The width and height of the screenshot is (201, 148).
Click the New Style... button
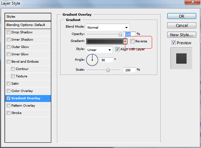[182, 35]
